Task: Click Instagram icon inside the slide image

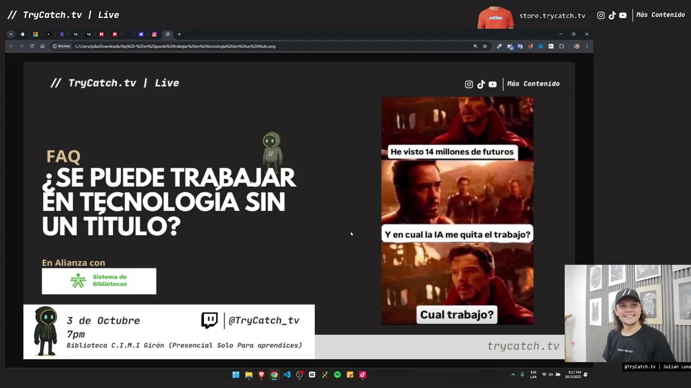Action: pyautogui.click(x=469, y=84)
